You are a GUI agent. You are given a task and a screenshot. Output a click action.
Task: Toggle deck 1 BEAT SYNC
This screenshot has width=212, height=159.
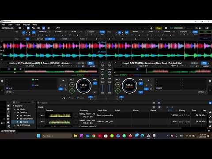point(91,63)
